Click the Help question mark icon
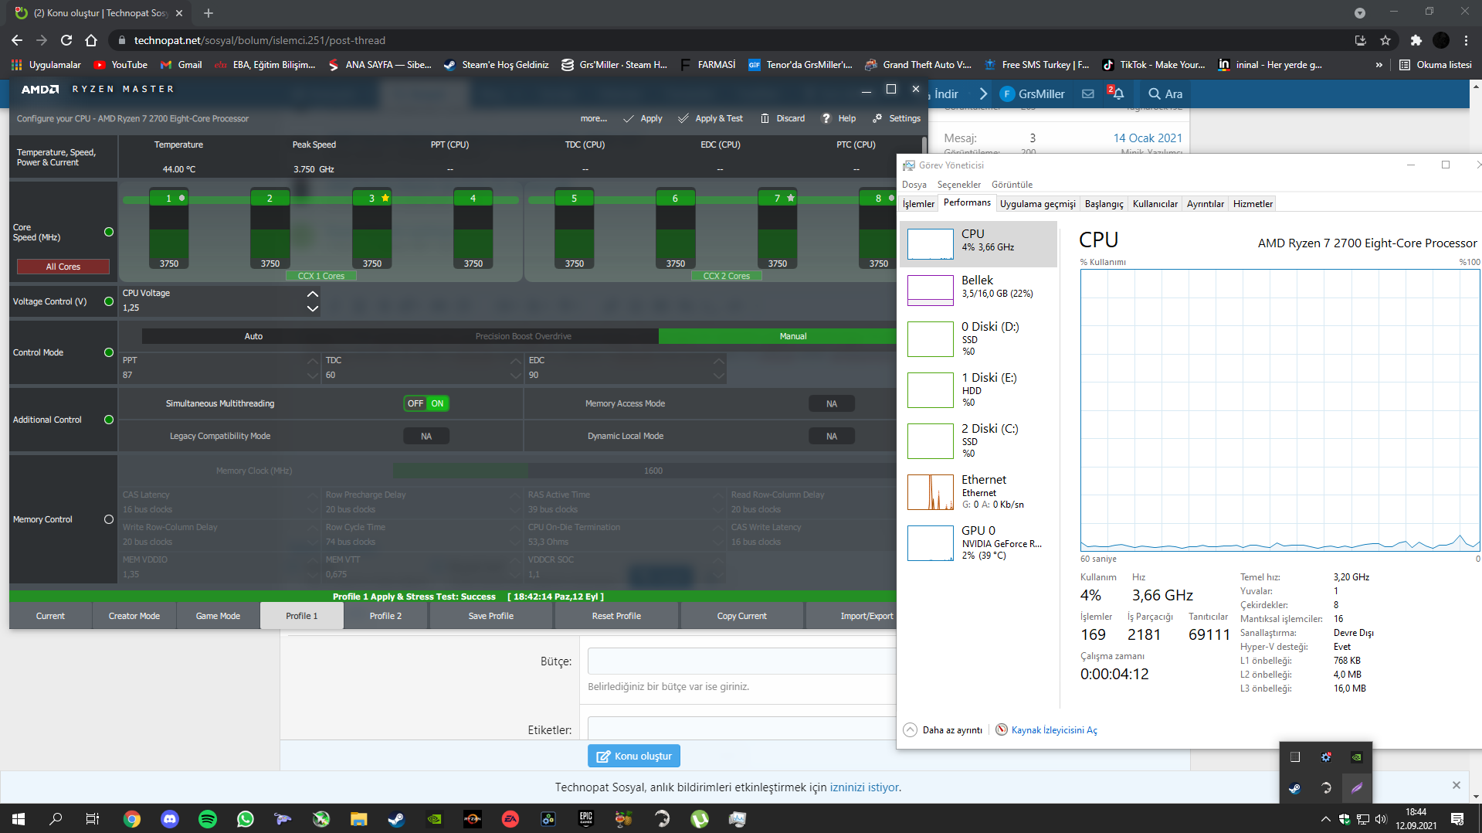This screenshot has height=833, width=1482. (x=826, y=118)
